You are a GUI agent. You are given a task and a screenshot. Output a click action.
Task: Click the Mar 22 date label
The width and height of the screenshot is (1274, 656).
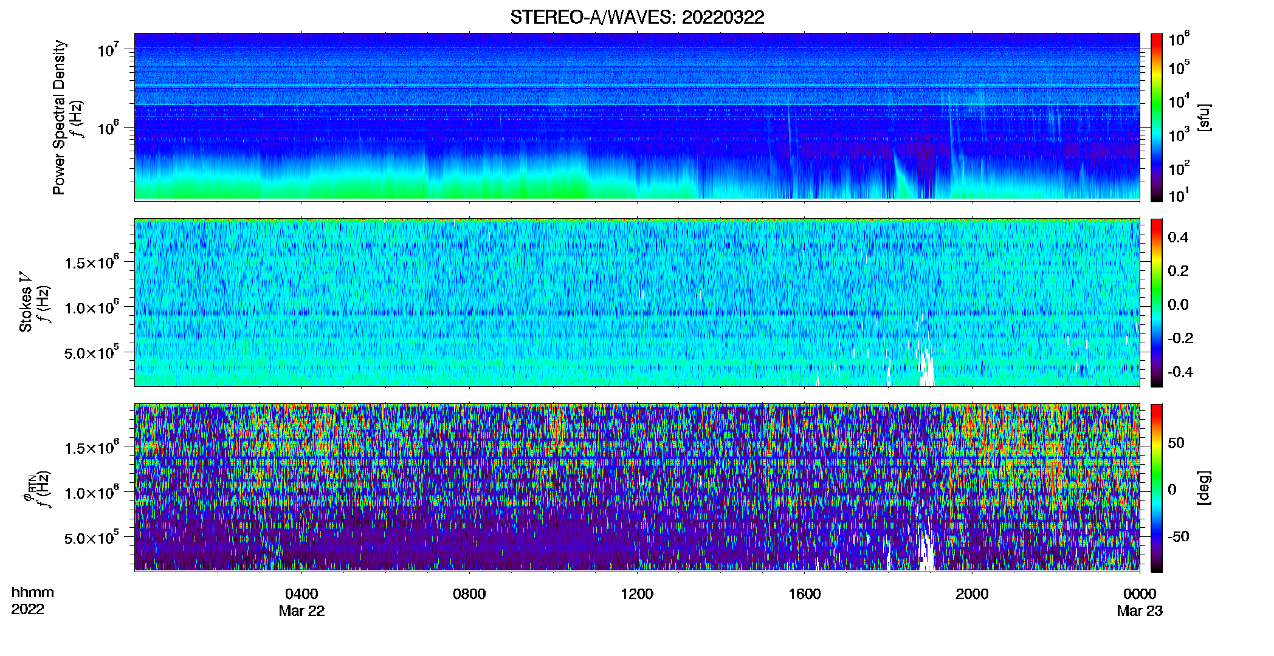pyautogui.click(x=301, y=611)
